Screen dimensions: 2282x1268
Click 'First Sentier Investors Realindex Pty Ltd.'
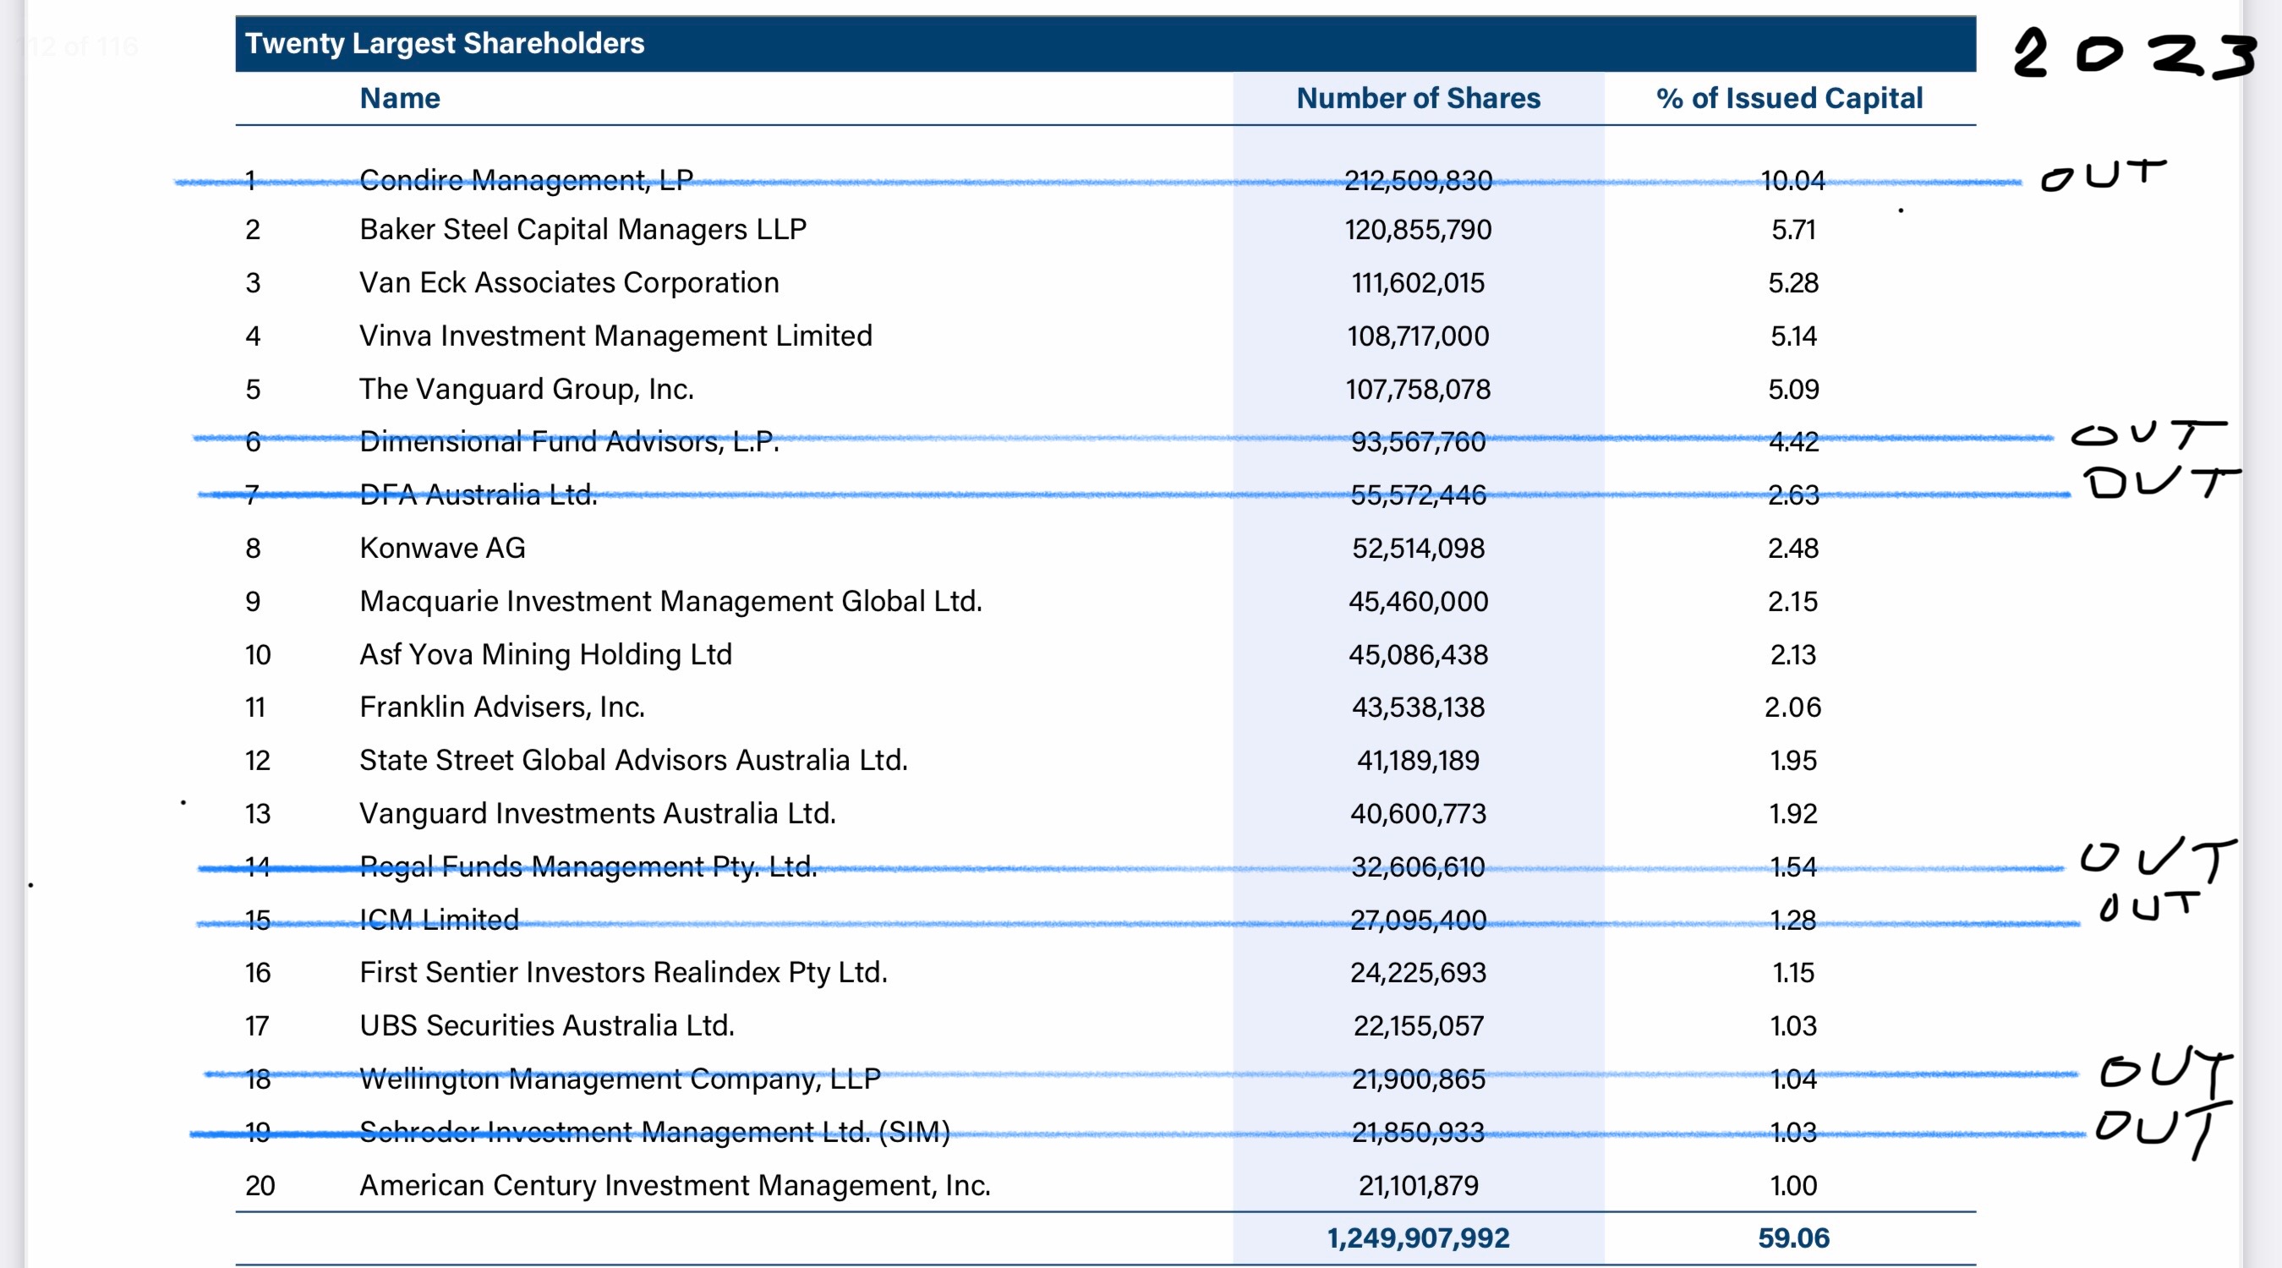(624, 972)
